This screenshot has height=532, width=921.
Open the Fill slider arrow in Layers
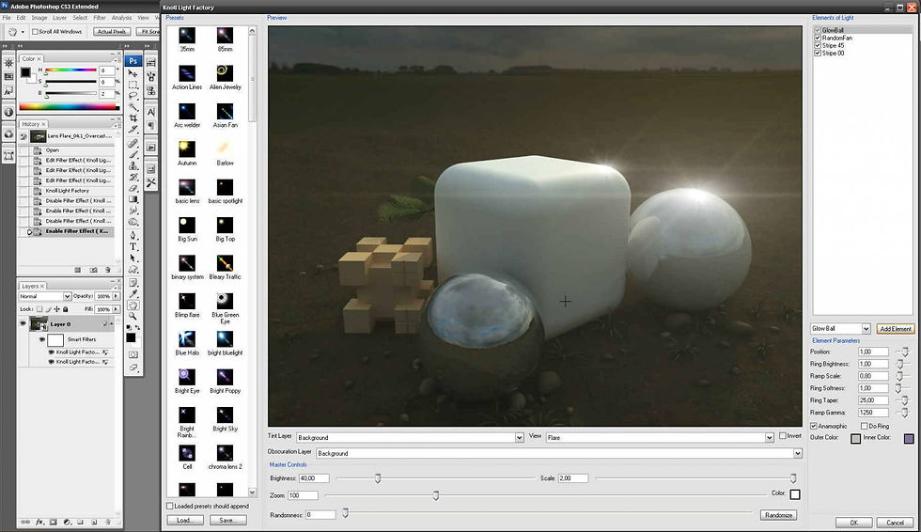click(x=116, y=309)
